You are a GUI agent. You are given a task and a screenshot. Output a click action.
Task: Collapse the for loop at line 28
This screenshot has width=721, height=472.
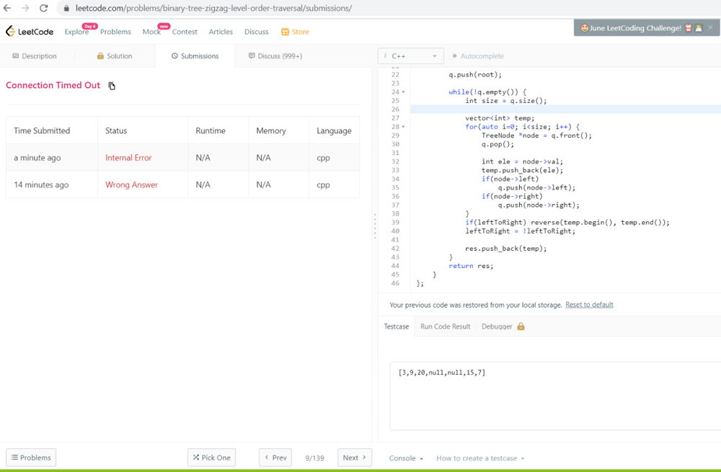click(403, 127)
